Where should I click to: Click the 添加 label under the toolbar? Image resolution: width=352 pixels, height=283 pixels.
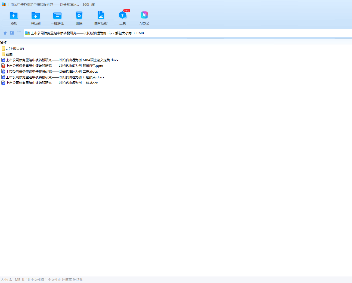(x=14, y=23)
